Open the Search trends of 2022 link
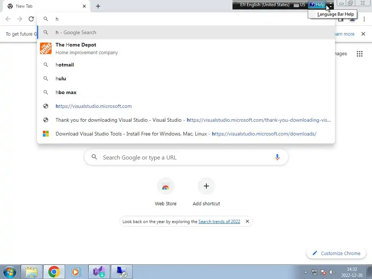The width and height of the screenshot is (372, 279). [219, 221]
